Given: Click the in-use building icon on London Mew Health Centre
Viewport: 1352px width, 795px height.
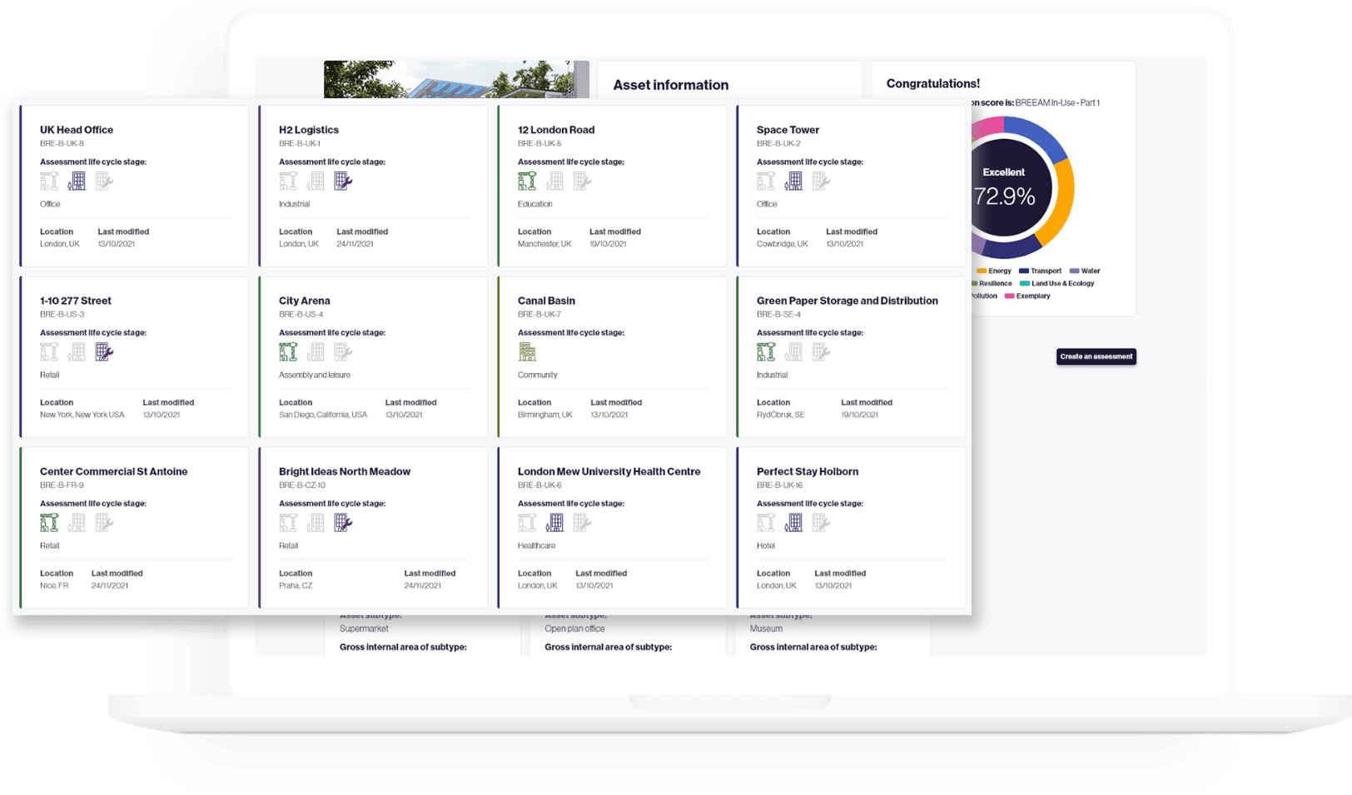Looking at the screenshot, I should click(x=554, y=522).
